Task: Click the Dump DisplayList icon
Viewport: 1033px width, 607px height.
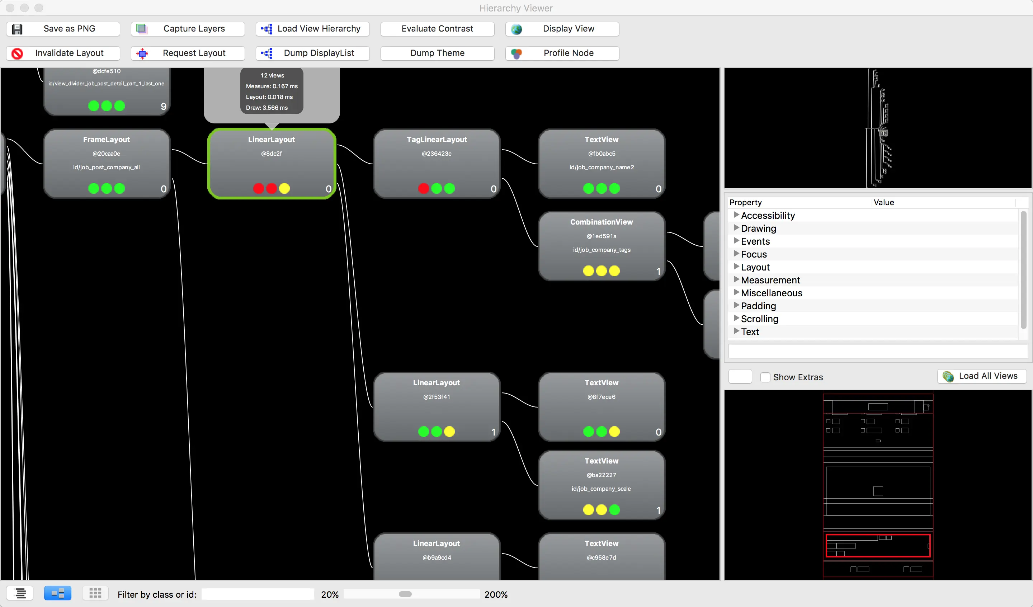Action: pos(267,53)
